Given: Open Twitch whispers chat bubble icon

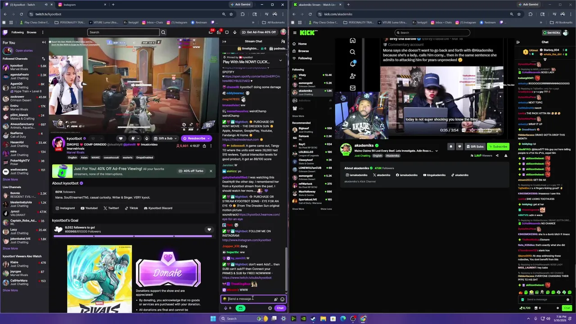Looking at the screenshot, I should (x=227, y=32).
